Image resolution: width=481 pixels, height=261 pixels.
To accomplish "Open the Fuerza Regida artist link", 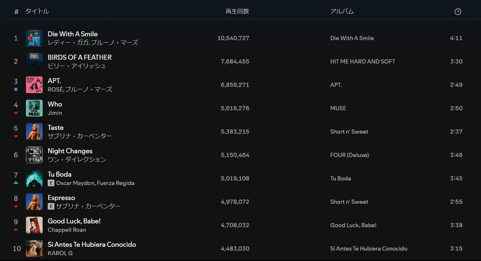I will coord(115,183).
